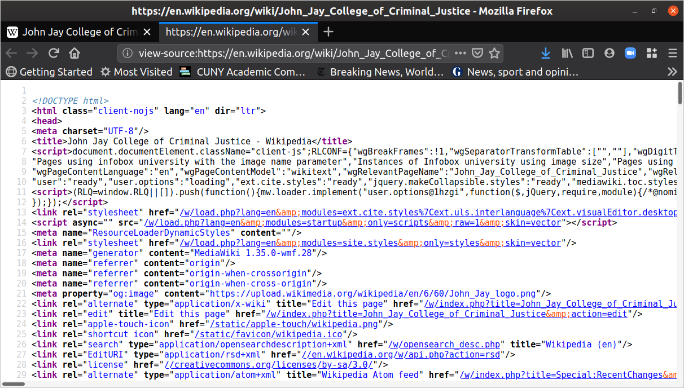Toggle the bookmark star for this page
Image resolution: width=684 pixels, height=388 pixels.
click(x=494, y=52)
